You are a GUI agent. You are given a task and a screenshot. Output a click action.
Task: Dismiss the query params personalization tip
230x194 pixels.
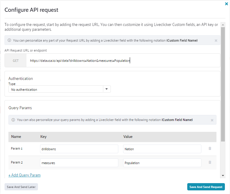[x=212, y=120]
